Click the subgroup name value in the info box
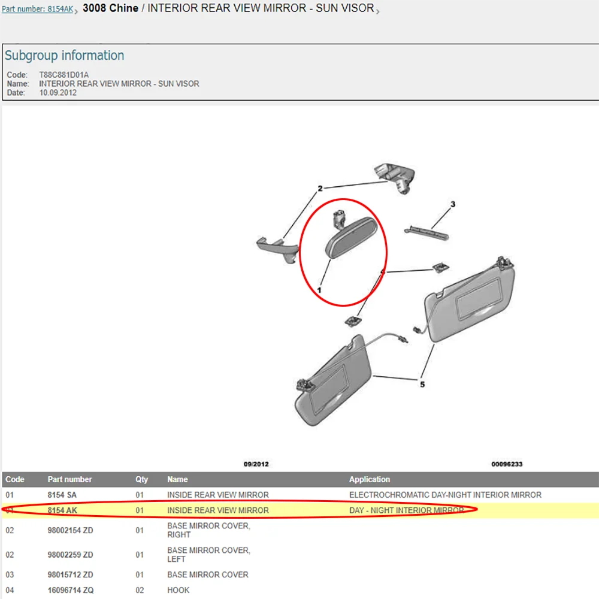Screen dimensions: 599x599 119,84
